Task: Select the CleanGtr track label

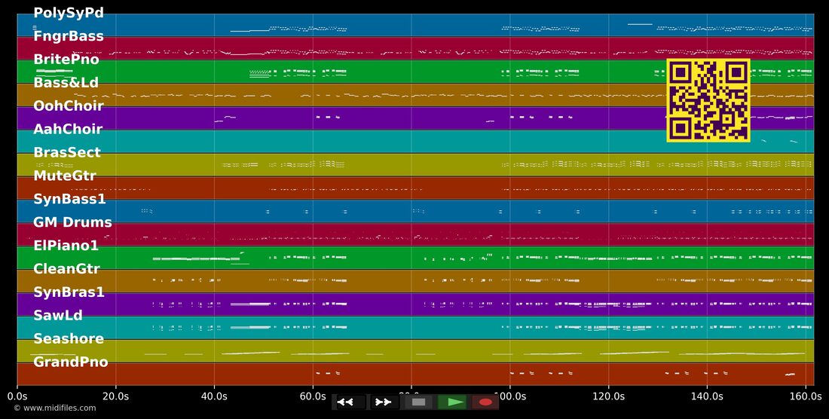Action: pyautogui.click(x=66, y=268)
